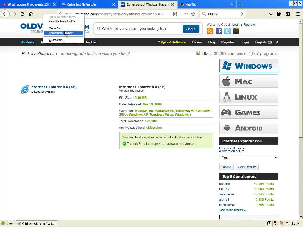Click the forward navigation arrow

14,14
